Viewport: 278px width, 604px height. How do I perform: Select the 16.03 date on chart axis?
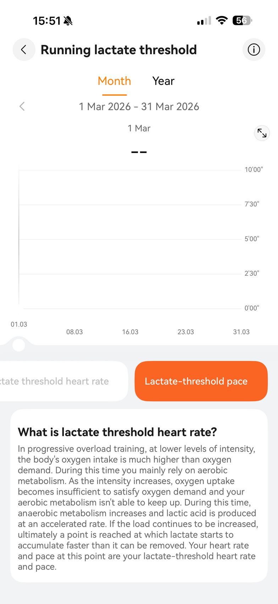[x=130, y=332]
